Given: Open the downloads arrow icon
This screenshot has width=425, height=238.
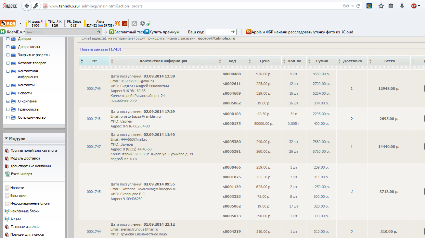Looking at the screenshot, I should [x=402, y=6].
